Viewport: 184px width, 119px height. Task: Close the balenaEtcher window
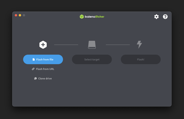point(16,15)
